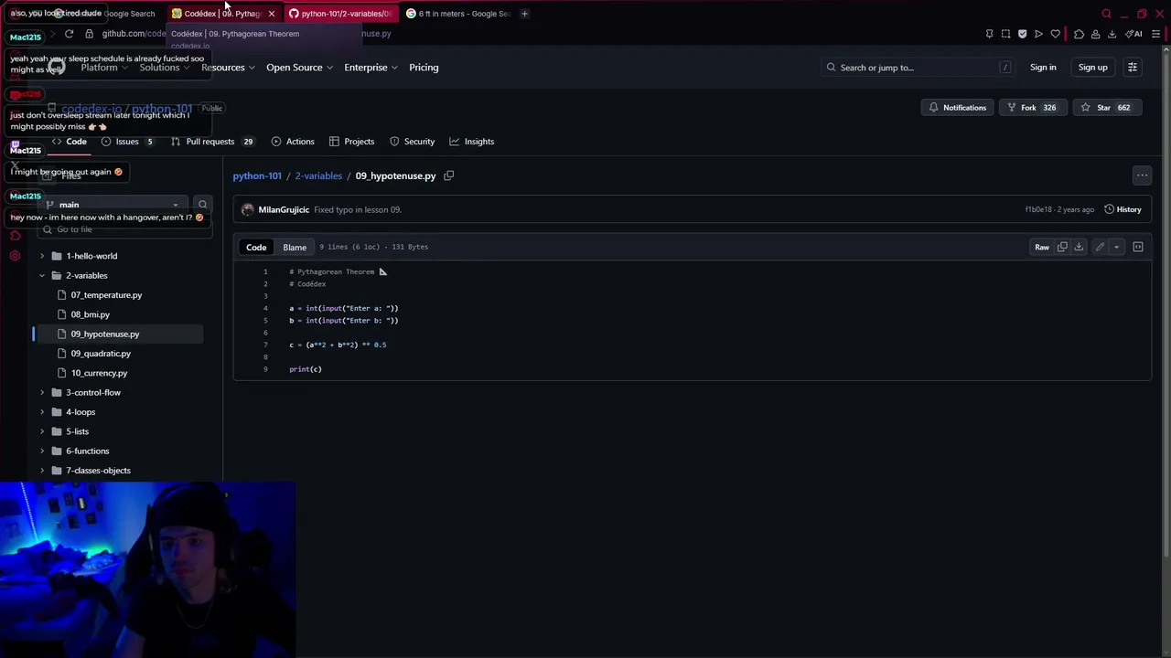
Task: Click the site info lock icon in address bar
Action: (x=89, y=34)
